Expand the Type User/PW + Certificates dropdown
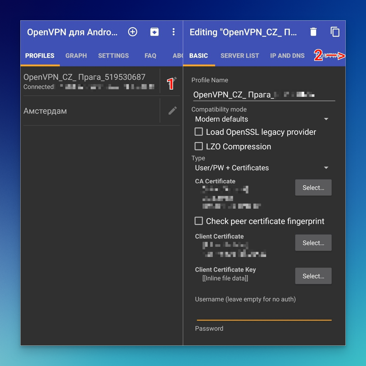Screen dimensions: 366x366 (x=262, y=168)
